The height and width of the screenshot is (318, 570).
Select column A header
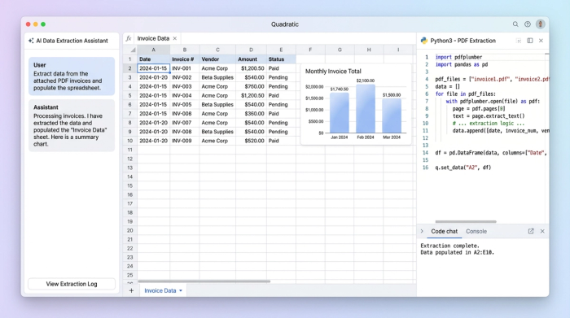pyautogui.click(x=153, y=50)
